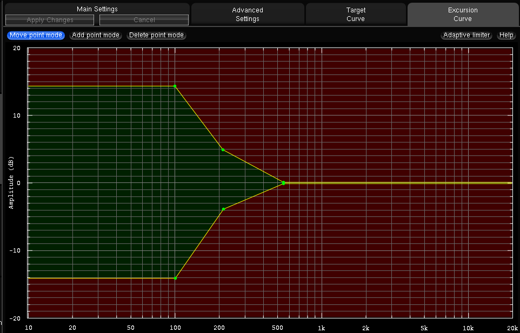Click the 5k frequency axis label

click(424, 328)
